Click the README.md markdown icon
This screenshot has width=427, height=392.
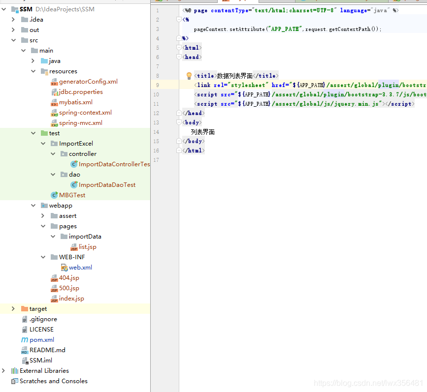25,350
